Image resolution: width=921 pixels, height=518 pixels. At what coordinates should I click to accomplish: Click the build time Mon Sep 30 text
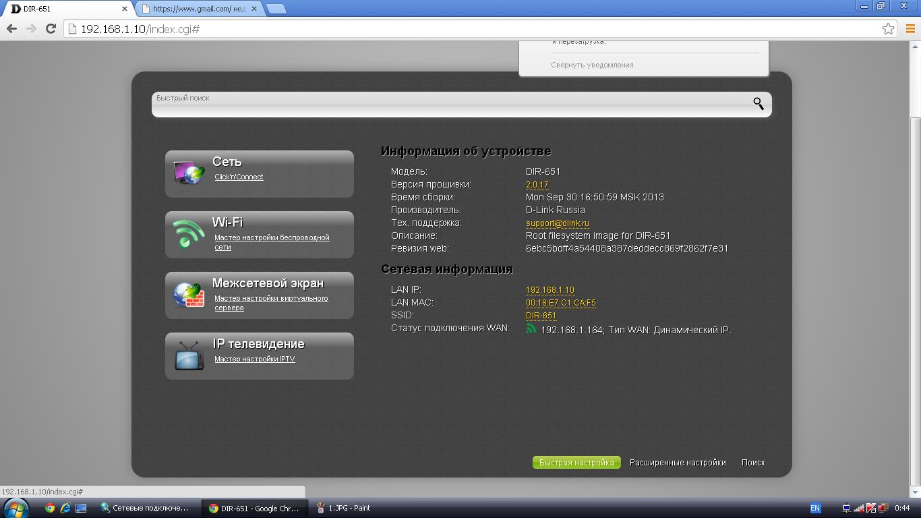click(x=595, y=197)
